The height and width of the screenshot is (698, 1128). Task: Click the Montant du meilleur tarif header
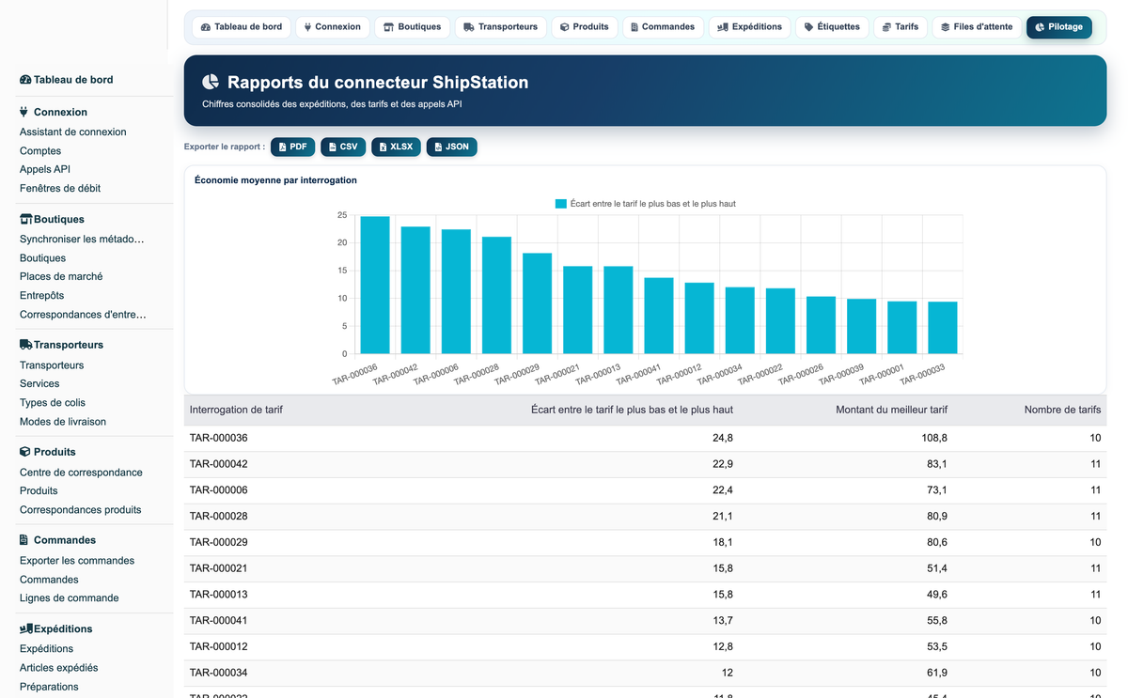point(891,410)
